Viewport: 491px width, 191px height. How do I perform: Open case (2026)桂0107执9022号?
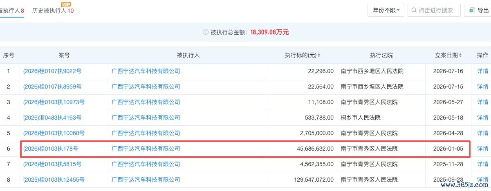52,71
